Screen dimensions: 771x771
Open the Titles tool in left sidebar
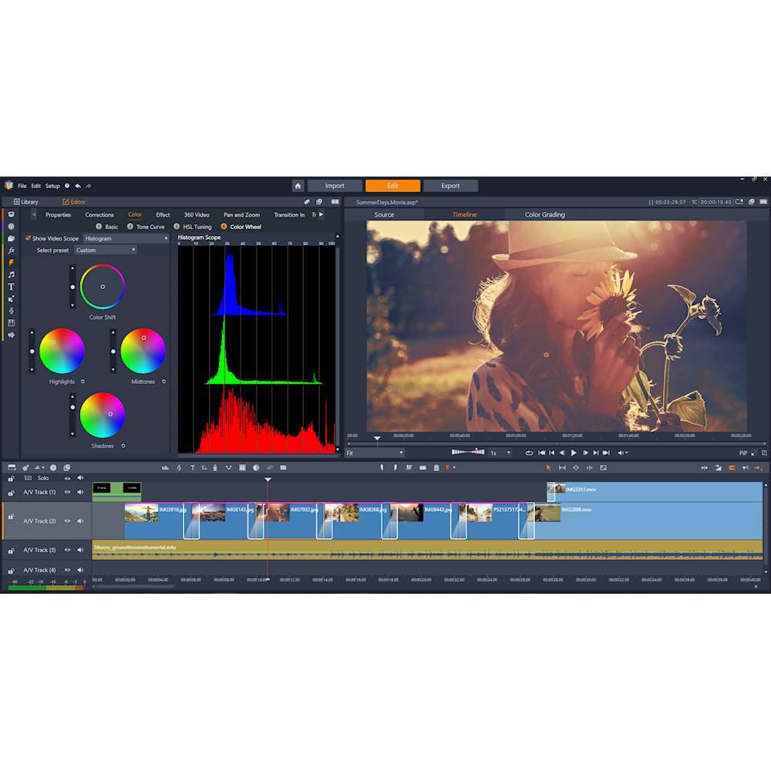(11, 287)
